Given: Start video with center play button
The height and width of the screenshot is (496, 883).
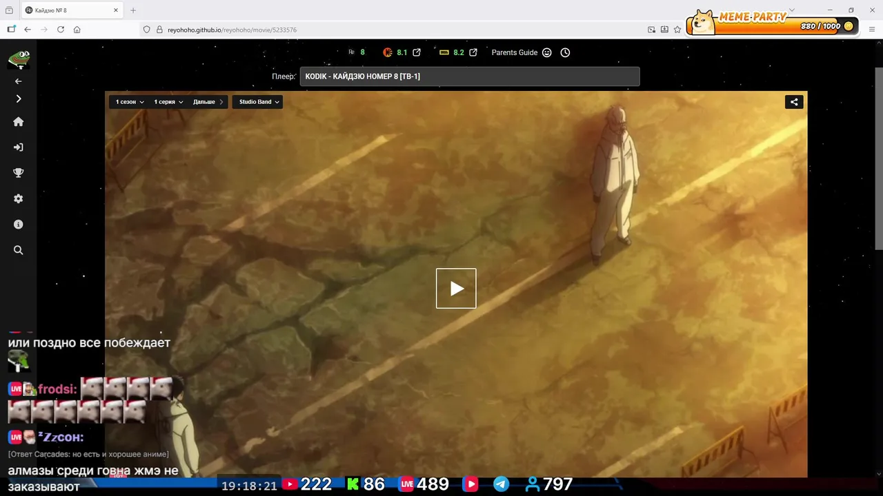Looking at the screenshot, I should (456, 288).
